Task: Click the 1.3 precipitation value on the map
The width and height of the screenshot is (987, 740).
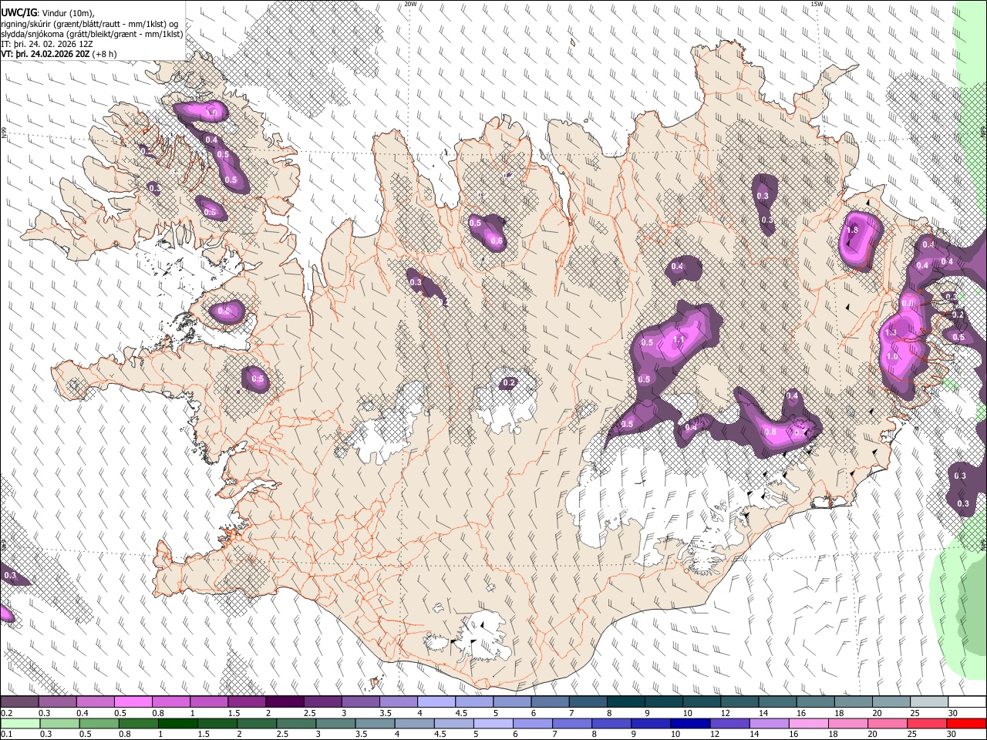Action: coord(891,332)
